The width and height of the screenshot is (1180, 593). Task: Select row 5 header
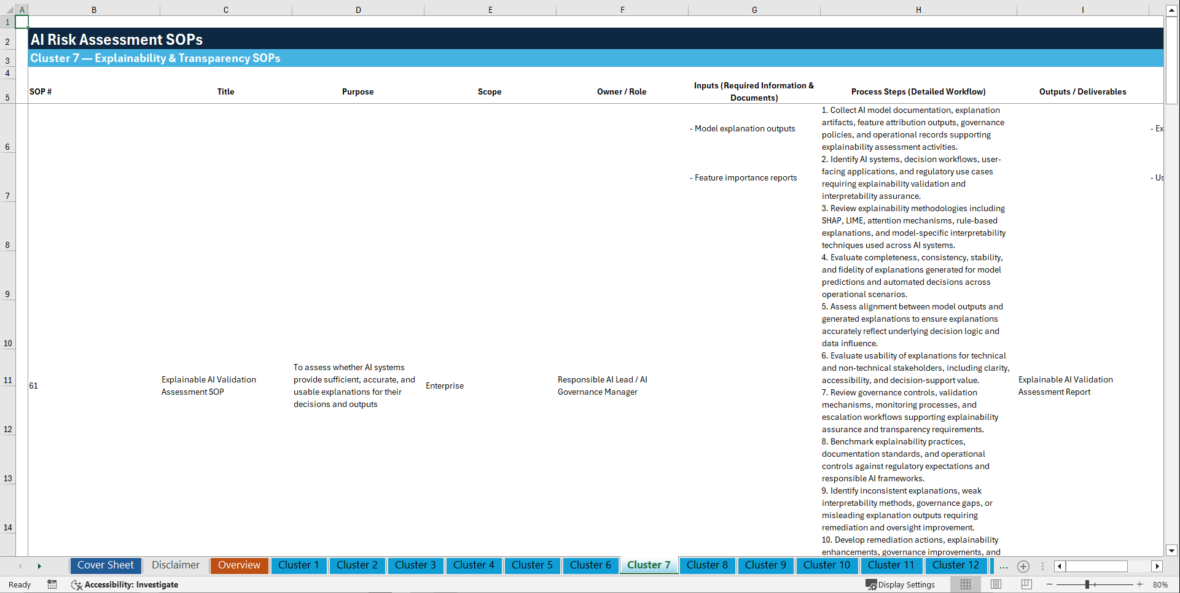tap(7, 91)
